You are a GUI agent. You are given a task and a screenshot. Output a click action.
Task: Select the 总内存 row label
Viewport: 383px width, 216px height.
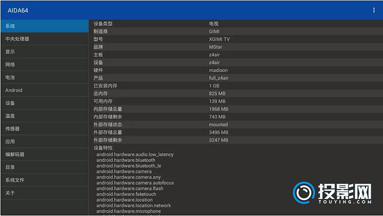tap(100, 93)
